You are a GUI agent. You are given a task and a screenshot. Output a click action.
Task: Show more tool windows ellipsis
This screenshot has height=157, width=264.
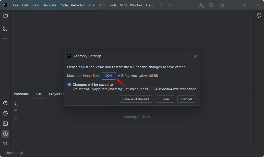[5, 39]
